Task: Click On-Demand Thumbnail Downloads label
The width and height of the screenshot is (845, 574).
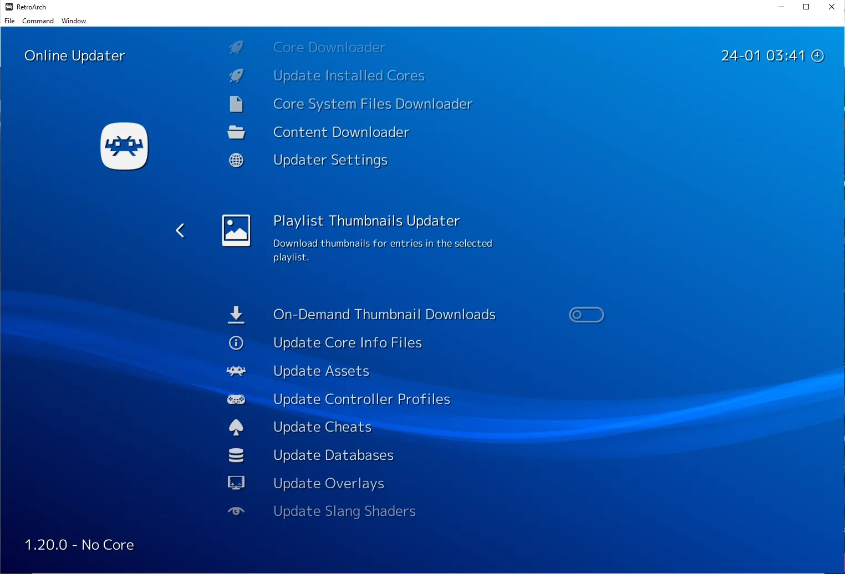Action: (x=384, y=315)
